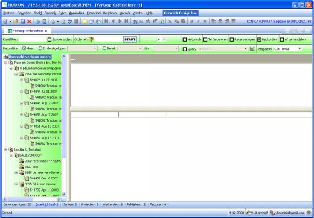Go to last record with navigation arrow
This screenshot has width=314, height=218.
pos(126,21)
